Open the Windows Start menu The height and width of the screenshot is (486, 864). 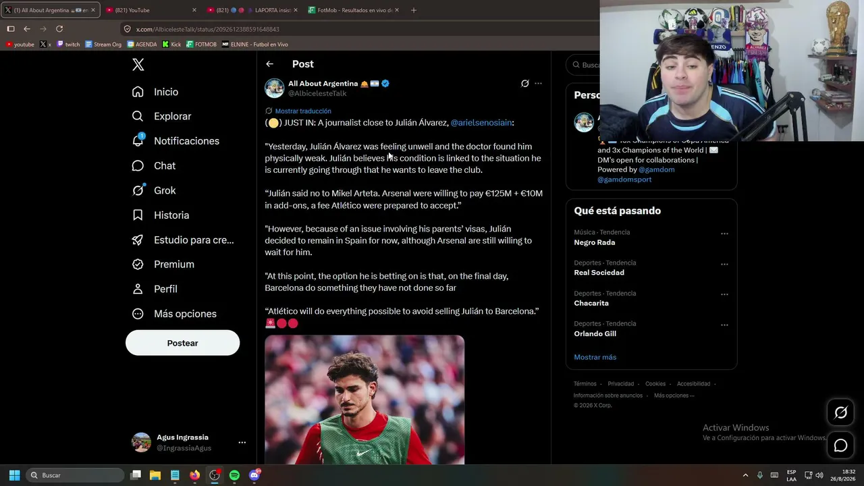14,475
